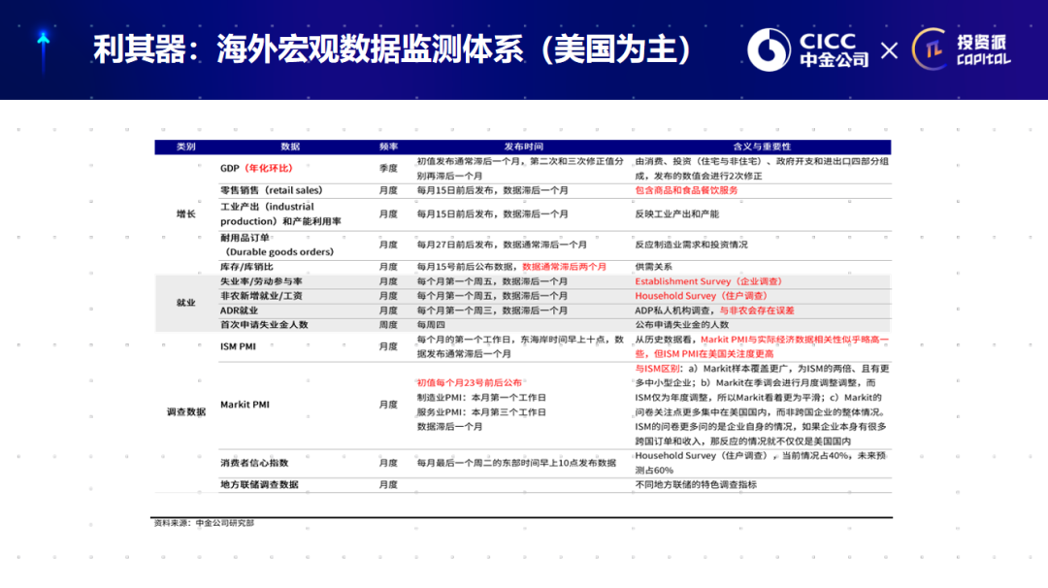1048x588 pixels.
Task: Click 制造业PMI：本月第一个工作日 line
Action: pos(481,398)
